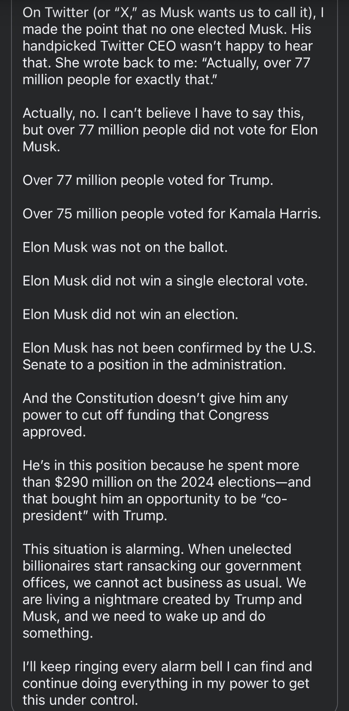349x711 pixels.
Task: Click "Elon Musk did not win an election."
Action: click(130, 314)
